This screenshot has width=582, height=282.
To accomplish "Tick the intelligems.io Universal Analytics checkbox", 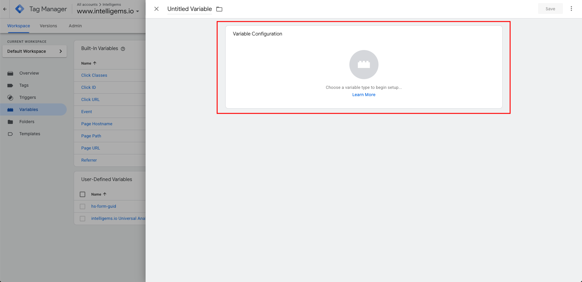I will [82, 219].
